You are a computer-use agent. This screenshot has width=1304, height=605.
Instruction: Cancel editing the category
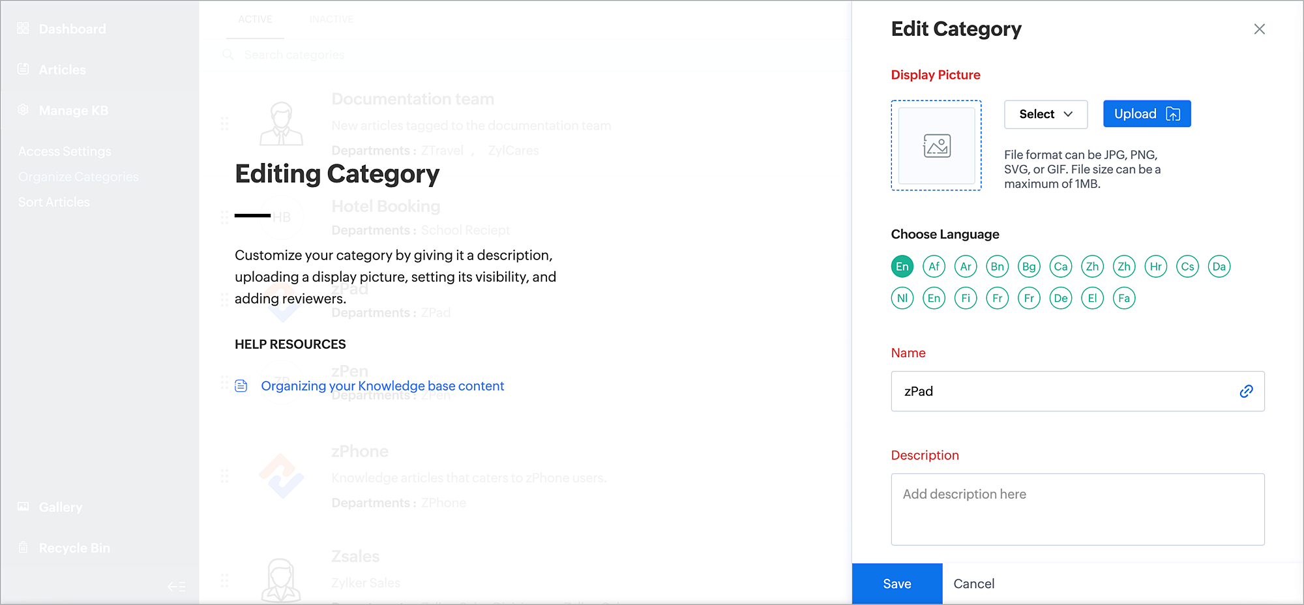[x=973, y=583]
